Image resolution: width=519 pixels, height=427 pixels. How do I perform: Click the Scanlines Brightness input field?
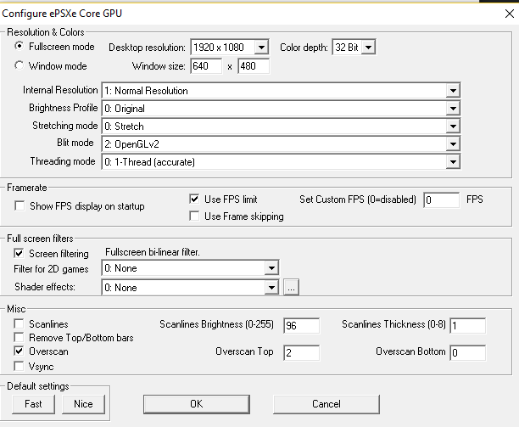(302, 326)
